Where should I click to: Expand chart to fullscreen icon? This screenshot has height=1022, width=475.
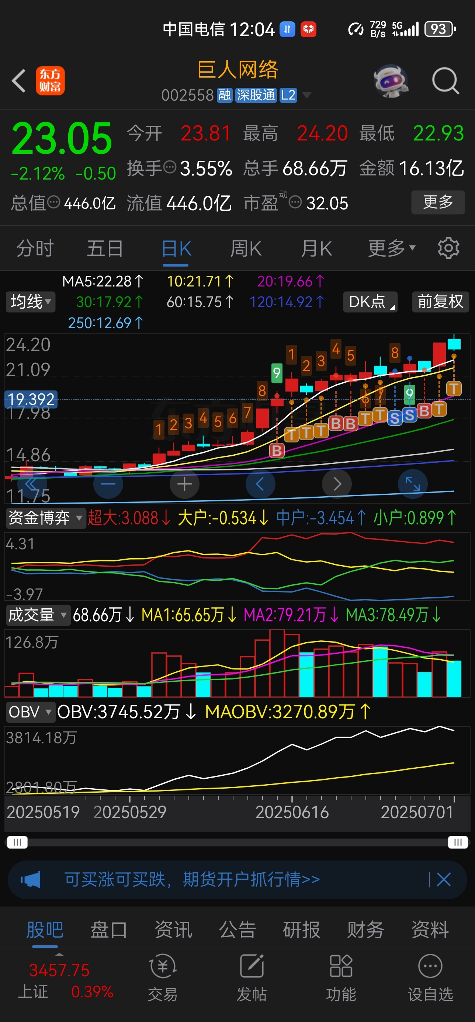(x=413, y=484)
